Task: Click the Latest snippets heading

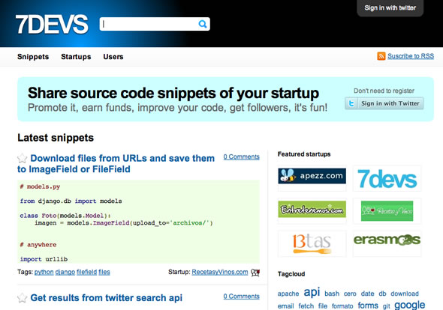Action: click(56, 138)
